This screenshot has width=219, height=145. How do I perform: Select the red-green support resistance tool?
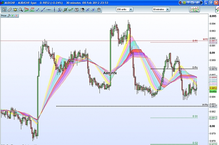(x=32, y=10)
